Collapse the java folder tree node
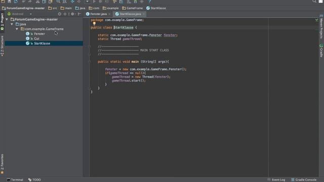Image resolution: width=324 pixels, height=182 pixels. click(12, 24)
